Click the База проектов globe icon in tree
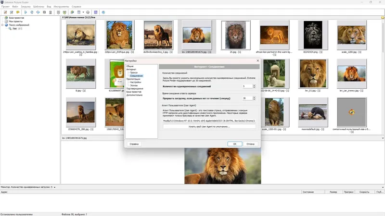The width and height of the screenshot is (385, 216). pyautogui.click(x=6, y=18)
